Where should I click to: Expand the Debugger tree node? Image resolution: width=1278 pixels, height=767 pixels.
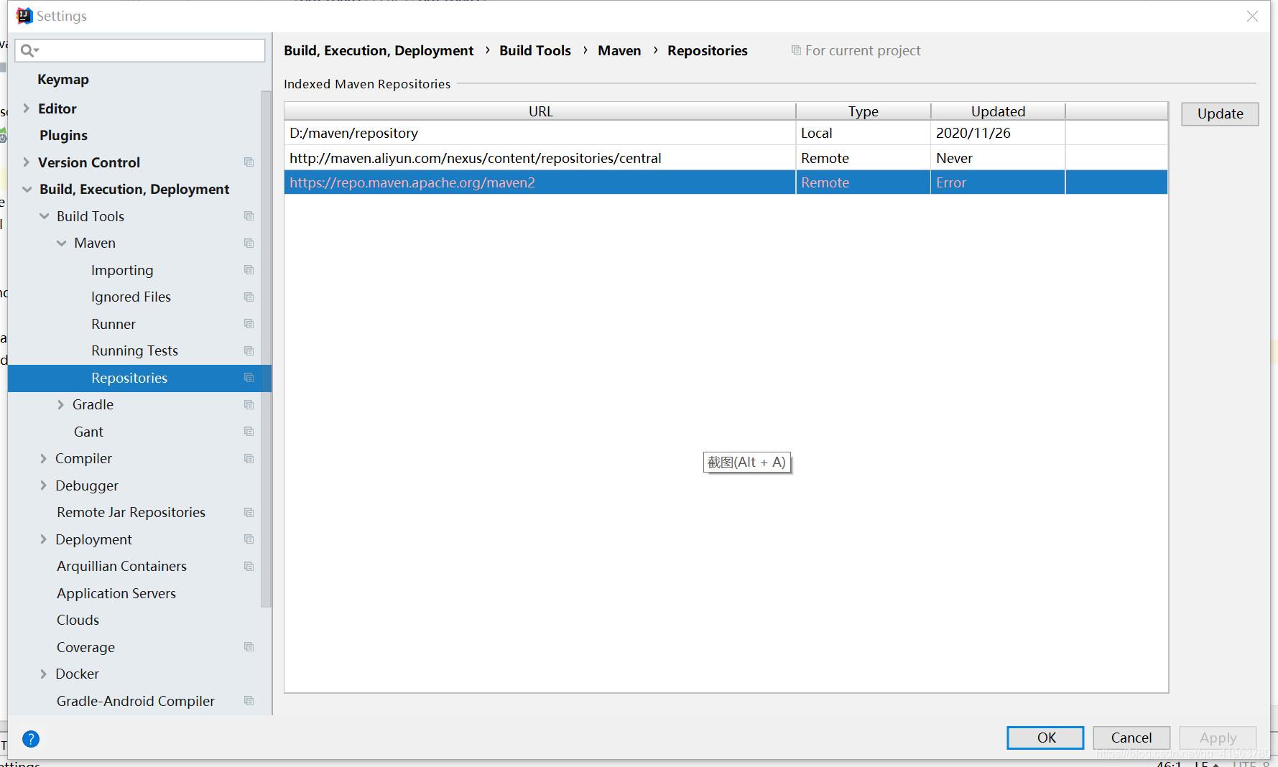44,485
